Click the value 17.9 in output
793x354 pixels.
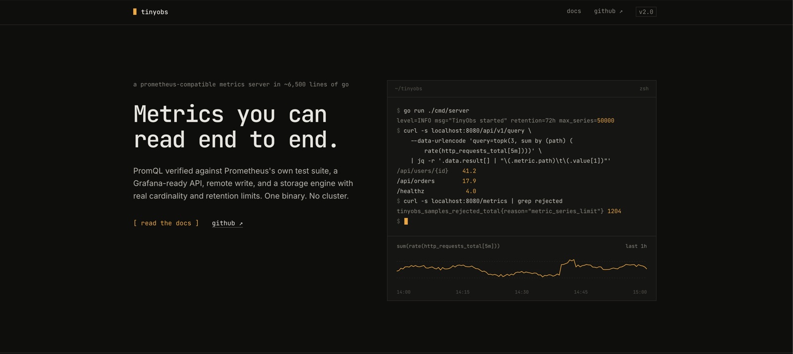pyautogui.click(x=469, y=181)
